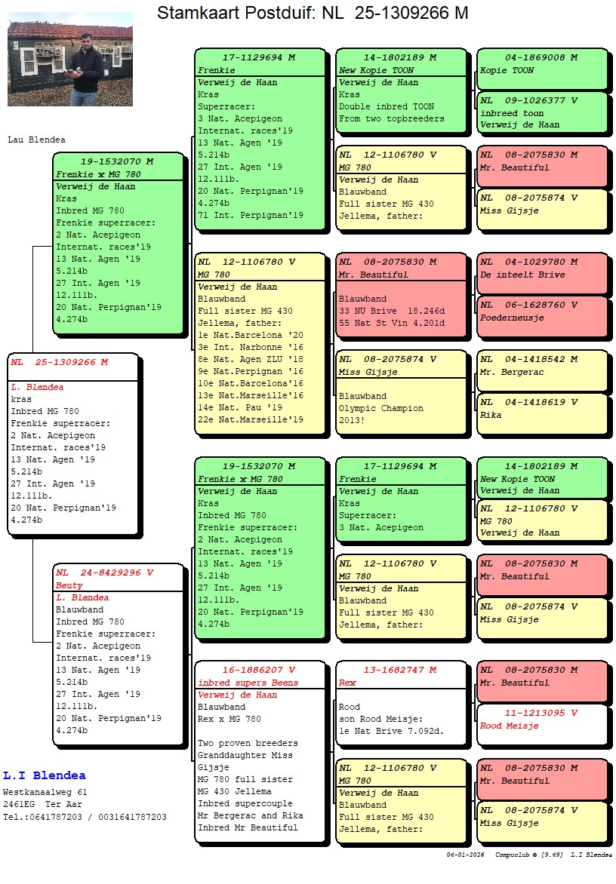Select main pigeon box NL 25-1309266 M
The image size is (616, 884).
pos(73,444)
